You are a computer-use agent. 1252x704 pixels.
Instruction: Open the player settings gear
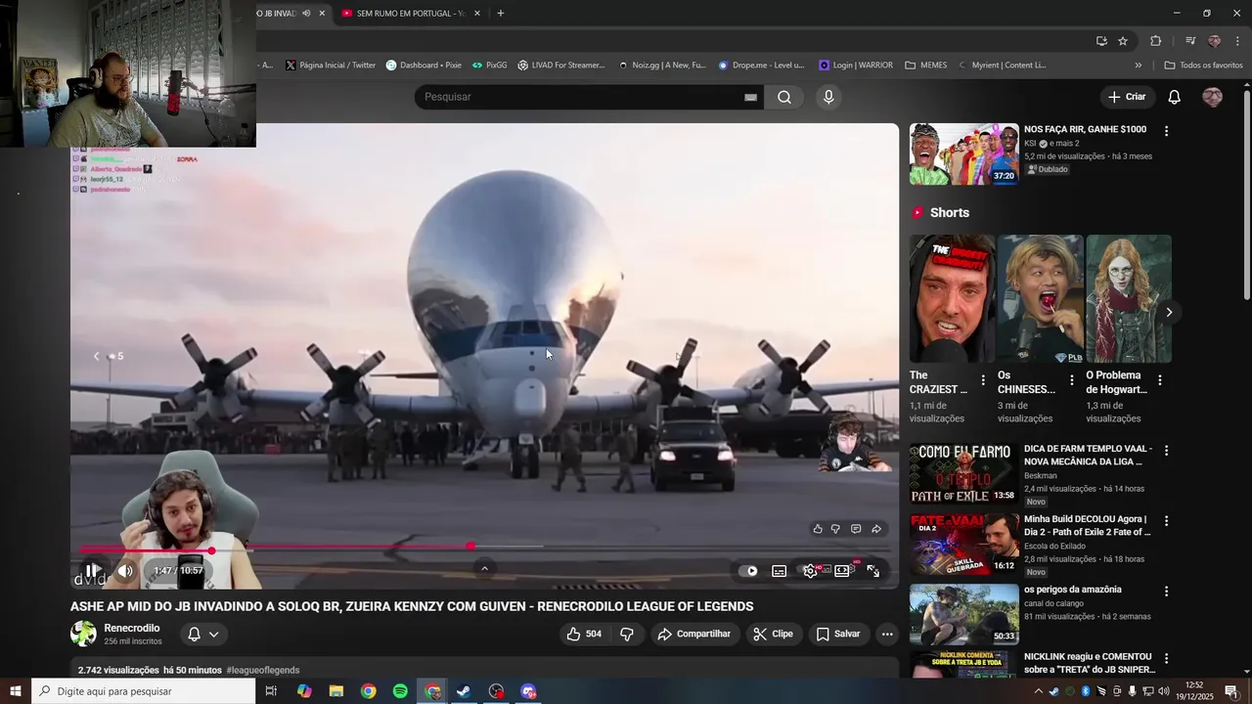click(x=810, y=571)
